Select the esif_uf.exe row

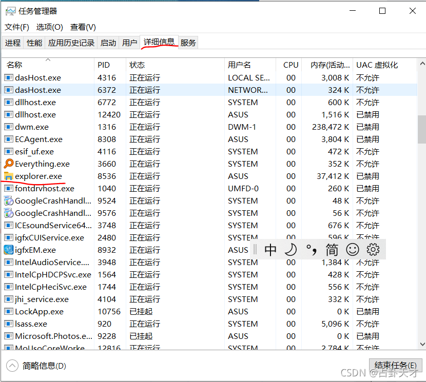click(209, 151)
